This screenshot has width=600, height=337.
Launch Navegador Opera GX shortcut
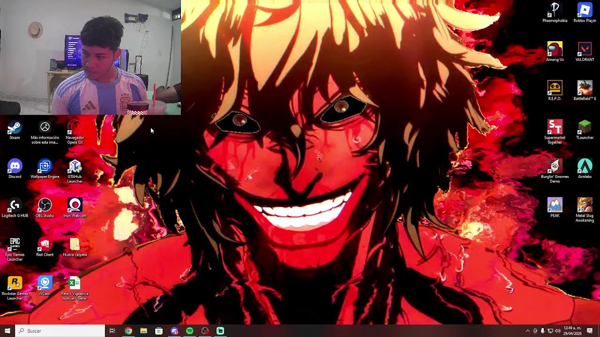click(75, 132)
